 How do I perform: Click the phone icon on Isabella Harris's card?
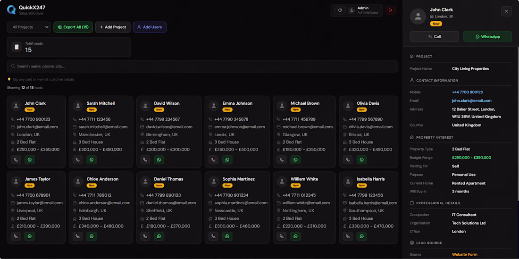coord(348,236)
